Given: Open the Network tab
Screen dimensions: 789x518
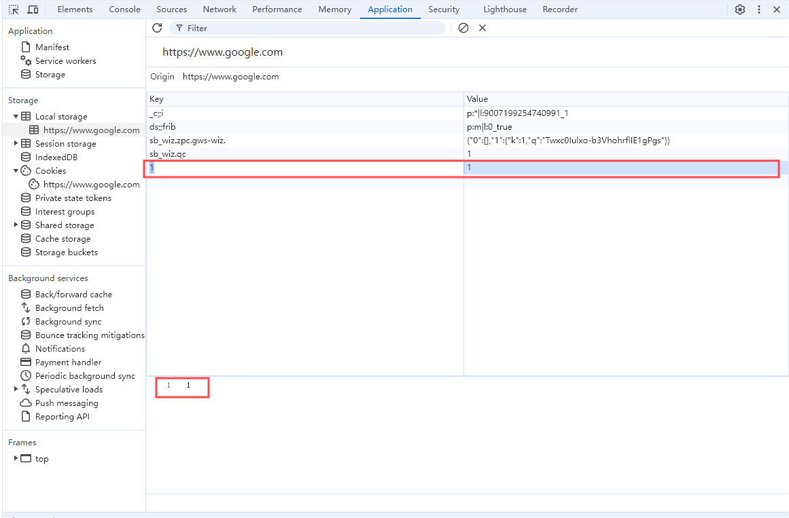Looking at the screenshot, I should tap(220, 10).
